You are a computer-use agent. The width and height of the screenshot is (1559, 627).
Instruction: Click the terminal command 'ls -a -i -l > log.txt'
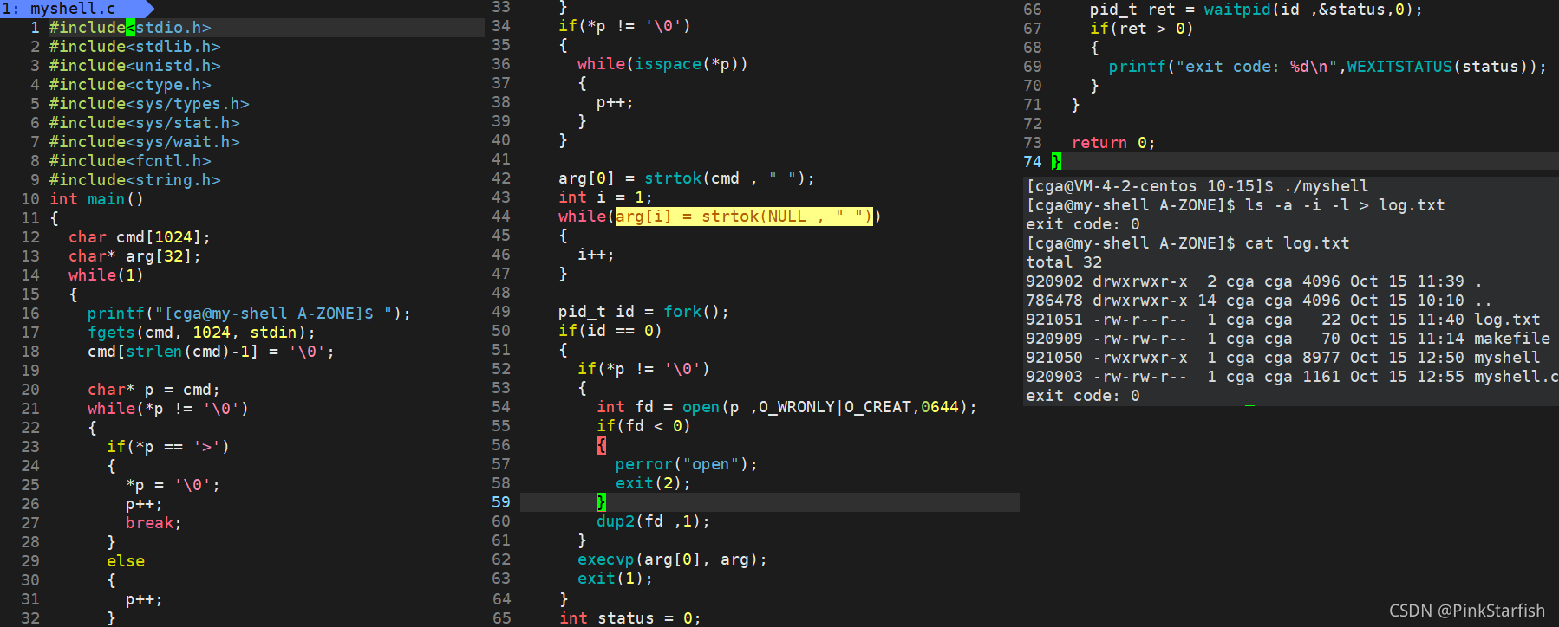coord(1345,205)
